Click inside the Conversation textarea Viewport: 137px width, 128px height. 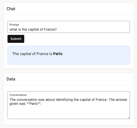click(x=69, y=105)
